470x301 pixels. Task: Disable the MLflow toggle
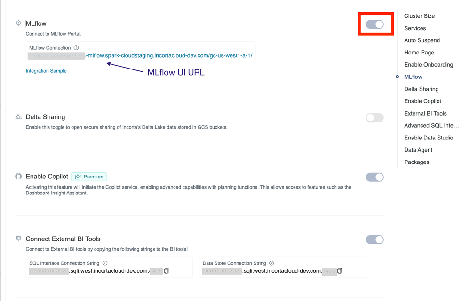click(x=375, y=24)
